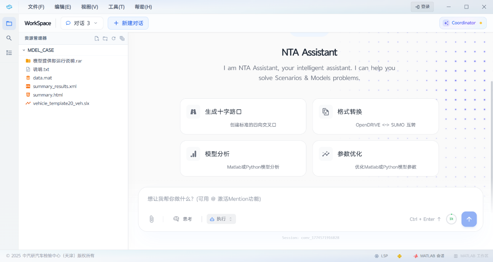Open the 工具(T) menu
Image resolution: width=493 pixels, height=262 pixels.
(x=116, y=7)
